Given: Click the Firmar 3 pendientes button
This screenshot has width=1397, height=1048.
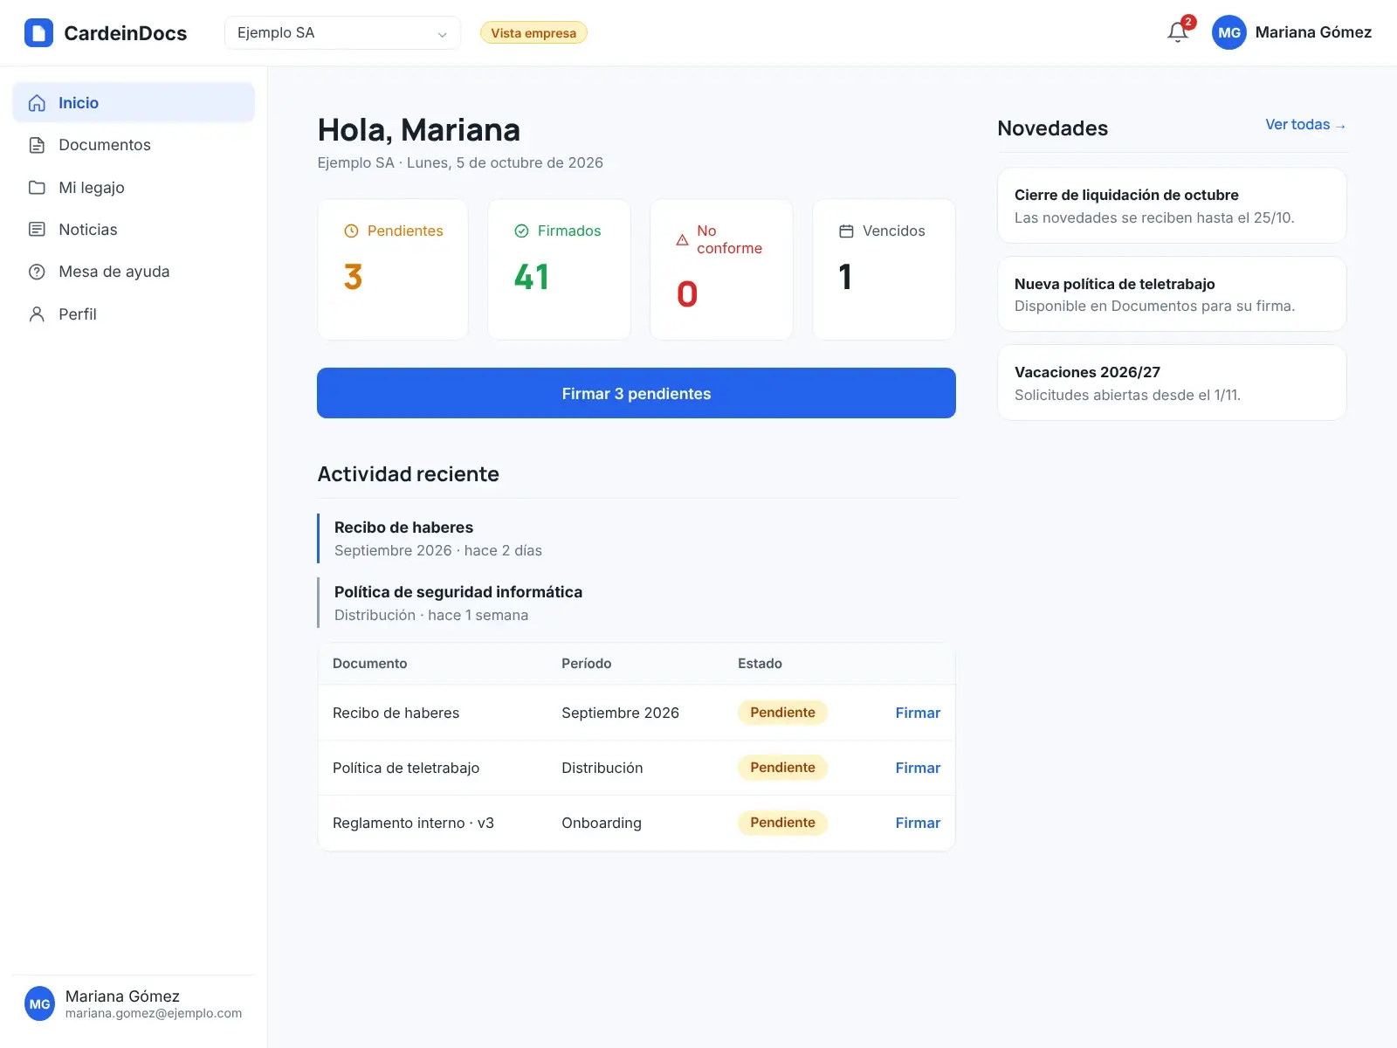Looking at the screenshot, I should point(637,393).
